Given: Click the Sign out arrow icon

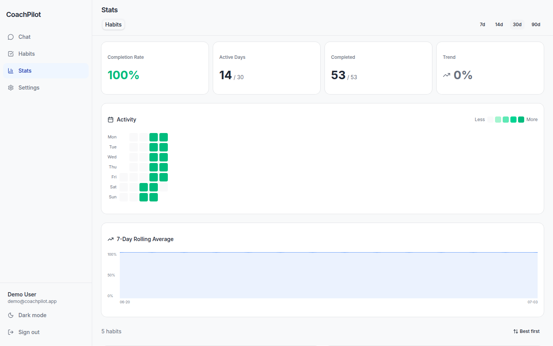Looking at the screenshot, I should pyautogui.click(x=11, y=332).
